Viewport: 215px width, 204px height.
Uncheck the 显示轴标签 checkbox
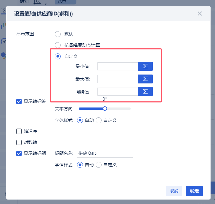click(19, 102)
